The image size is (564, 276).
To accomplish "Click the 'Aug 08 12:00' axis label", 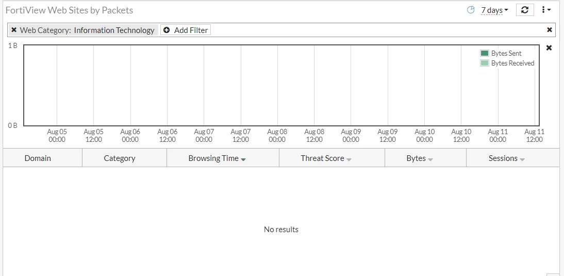I will click(314, 136).
